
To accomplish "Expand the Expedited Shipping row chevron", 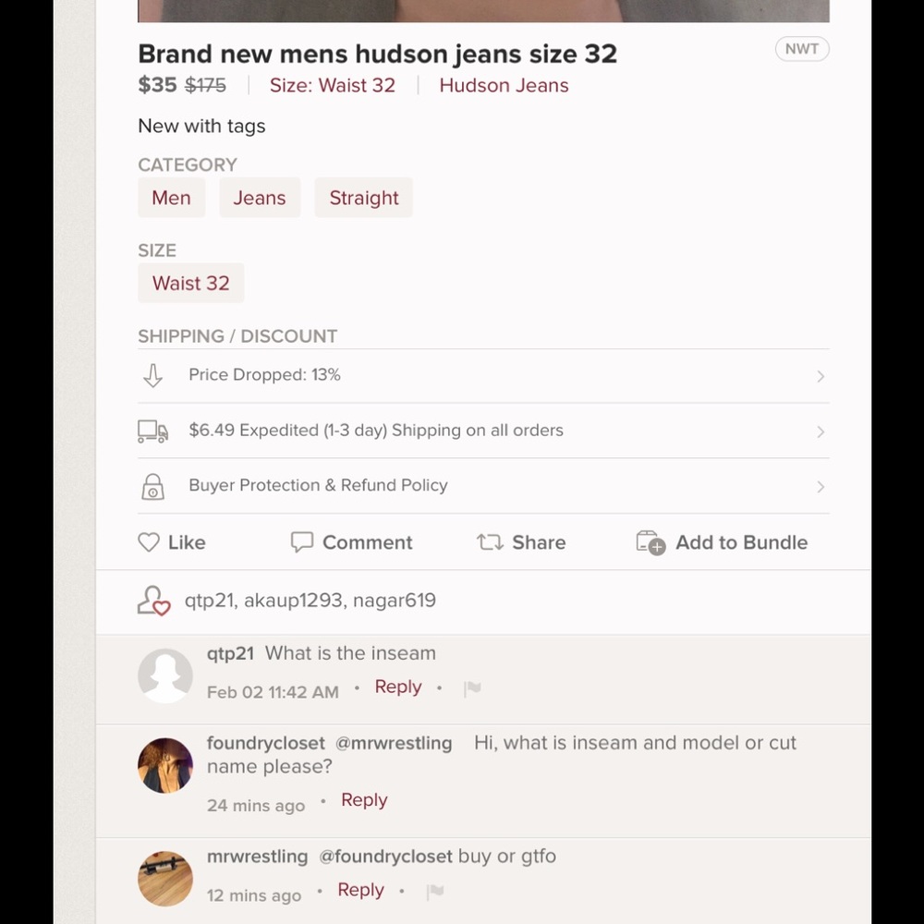I will pos(821,432).
